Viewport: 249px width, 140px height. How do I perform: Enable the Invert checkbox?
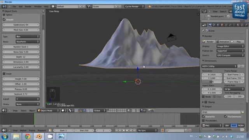pos(4,73)
